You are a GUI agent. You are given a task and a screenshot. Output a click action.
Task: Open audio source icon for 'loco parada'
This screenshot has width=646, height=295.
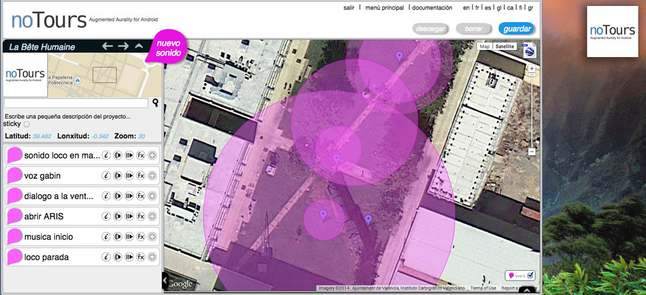click(118, 257)
